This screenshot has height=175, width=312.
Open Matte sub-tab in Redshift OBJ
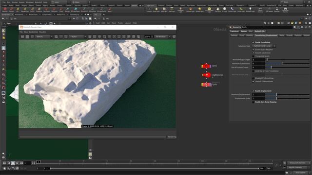click(x=282, y=35)
